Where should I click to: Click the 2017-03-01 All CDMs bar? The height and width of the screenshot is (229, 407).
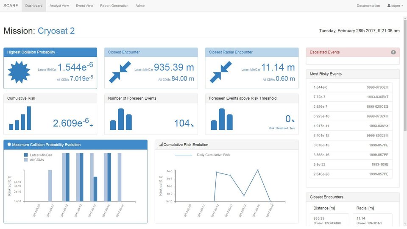(50, 186)
